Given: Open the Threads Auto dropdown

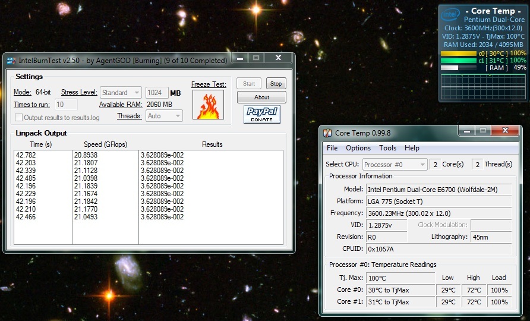Looking at the screenshot, I should click(164, 116).
